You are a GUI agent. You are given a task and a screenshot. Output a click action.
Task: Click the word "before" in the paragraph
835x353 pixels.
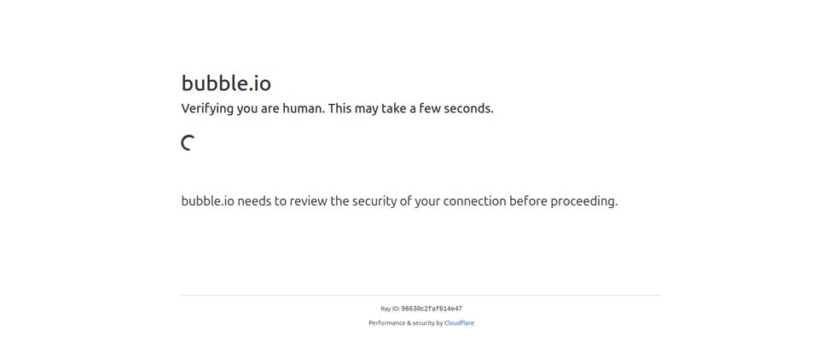[x=528, y=202]
